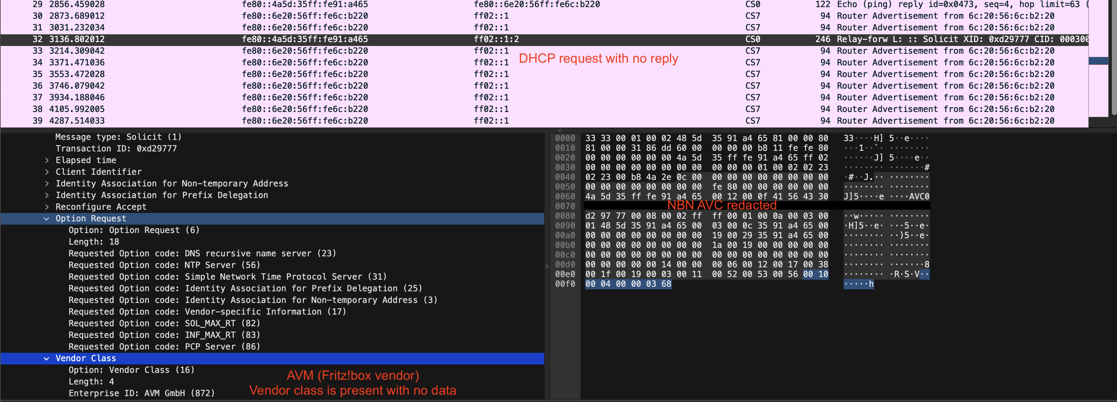1117x402 pixels.
Task: Collapse the Option Request tree node
Action: coord(47,219)
